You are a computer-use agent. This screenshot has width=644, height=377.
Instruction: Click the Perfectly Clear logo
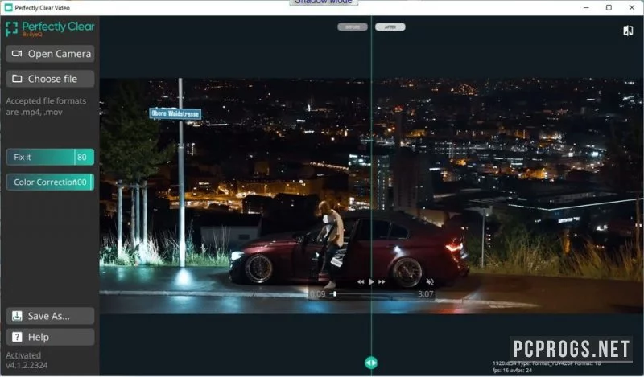pos(50,28)
